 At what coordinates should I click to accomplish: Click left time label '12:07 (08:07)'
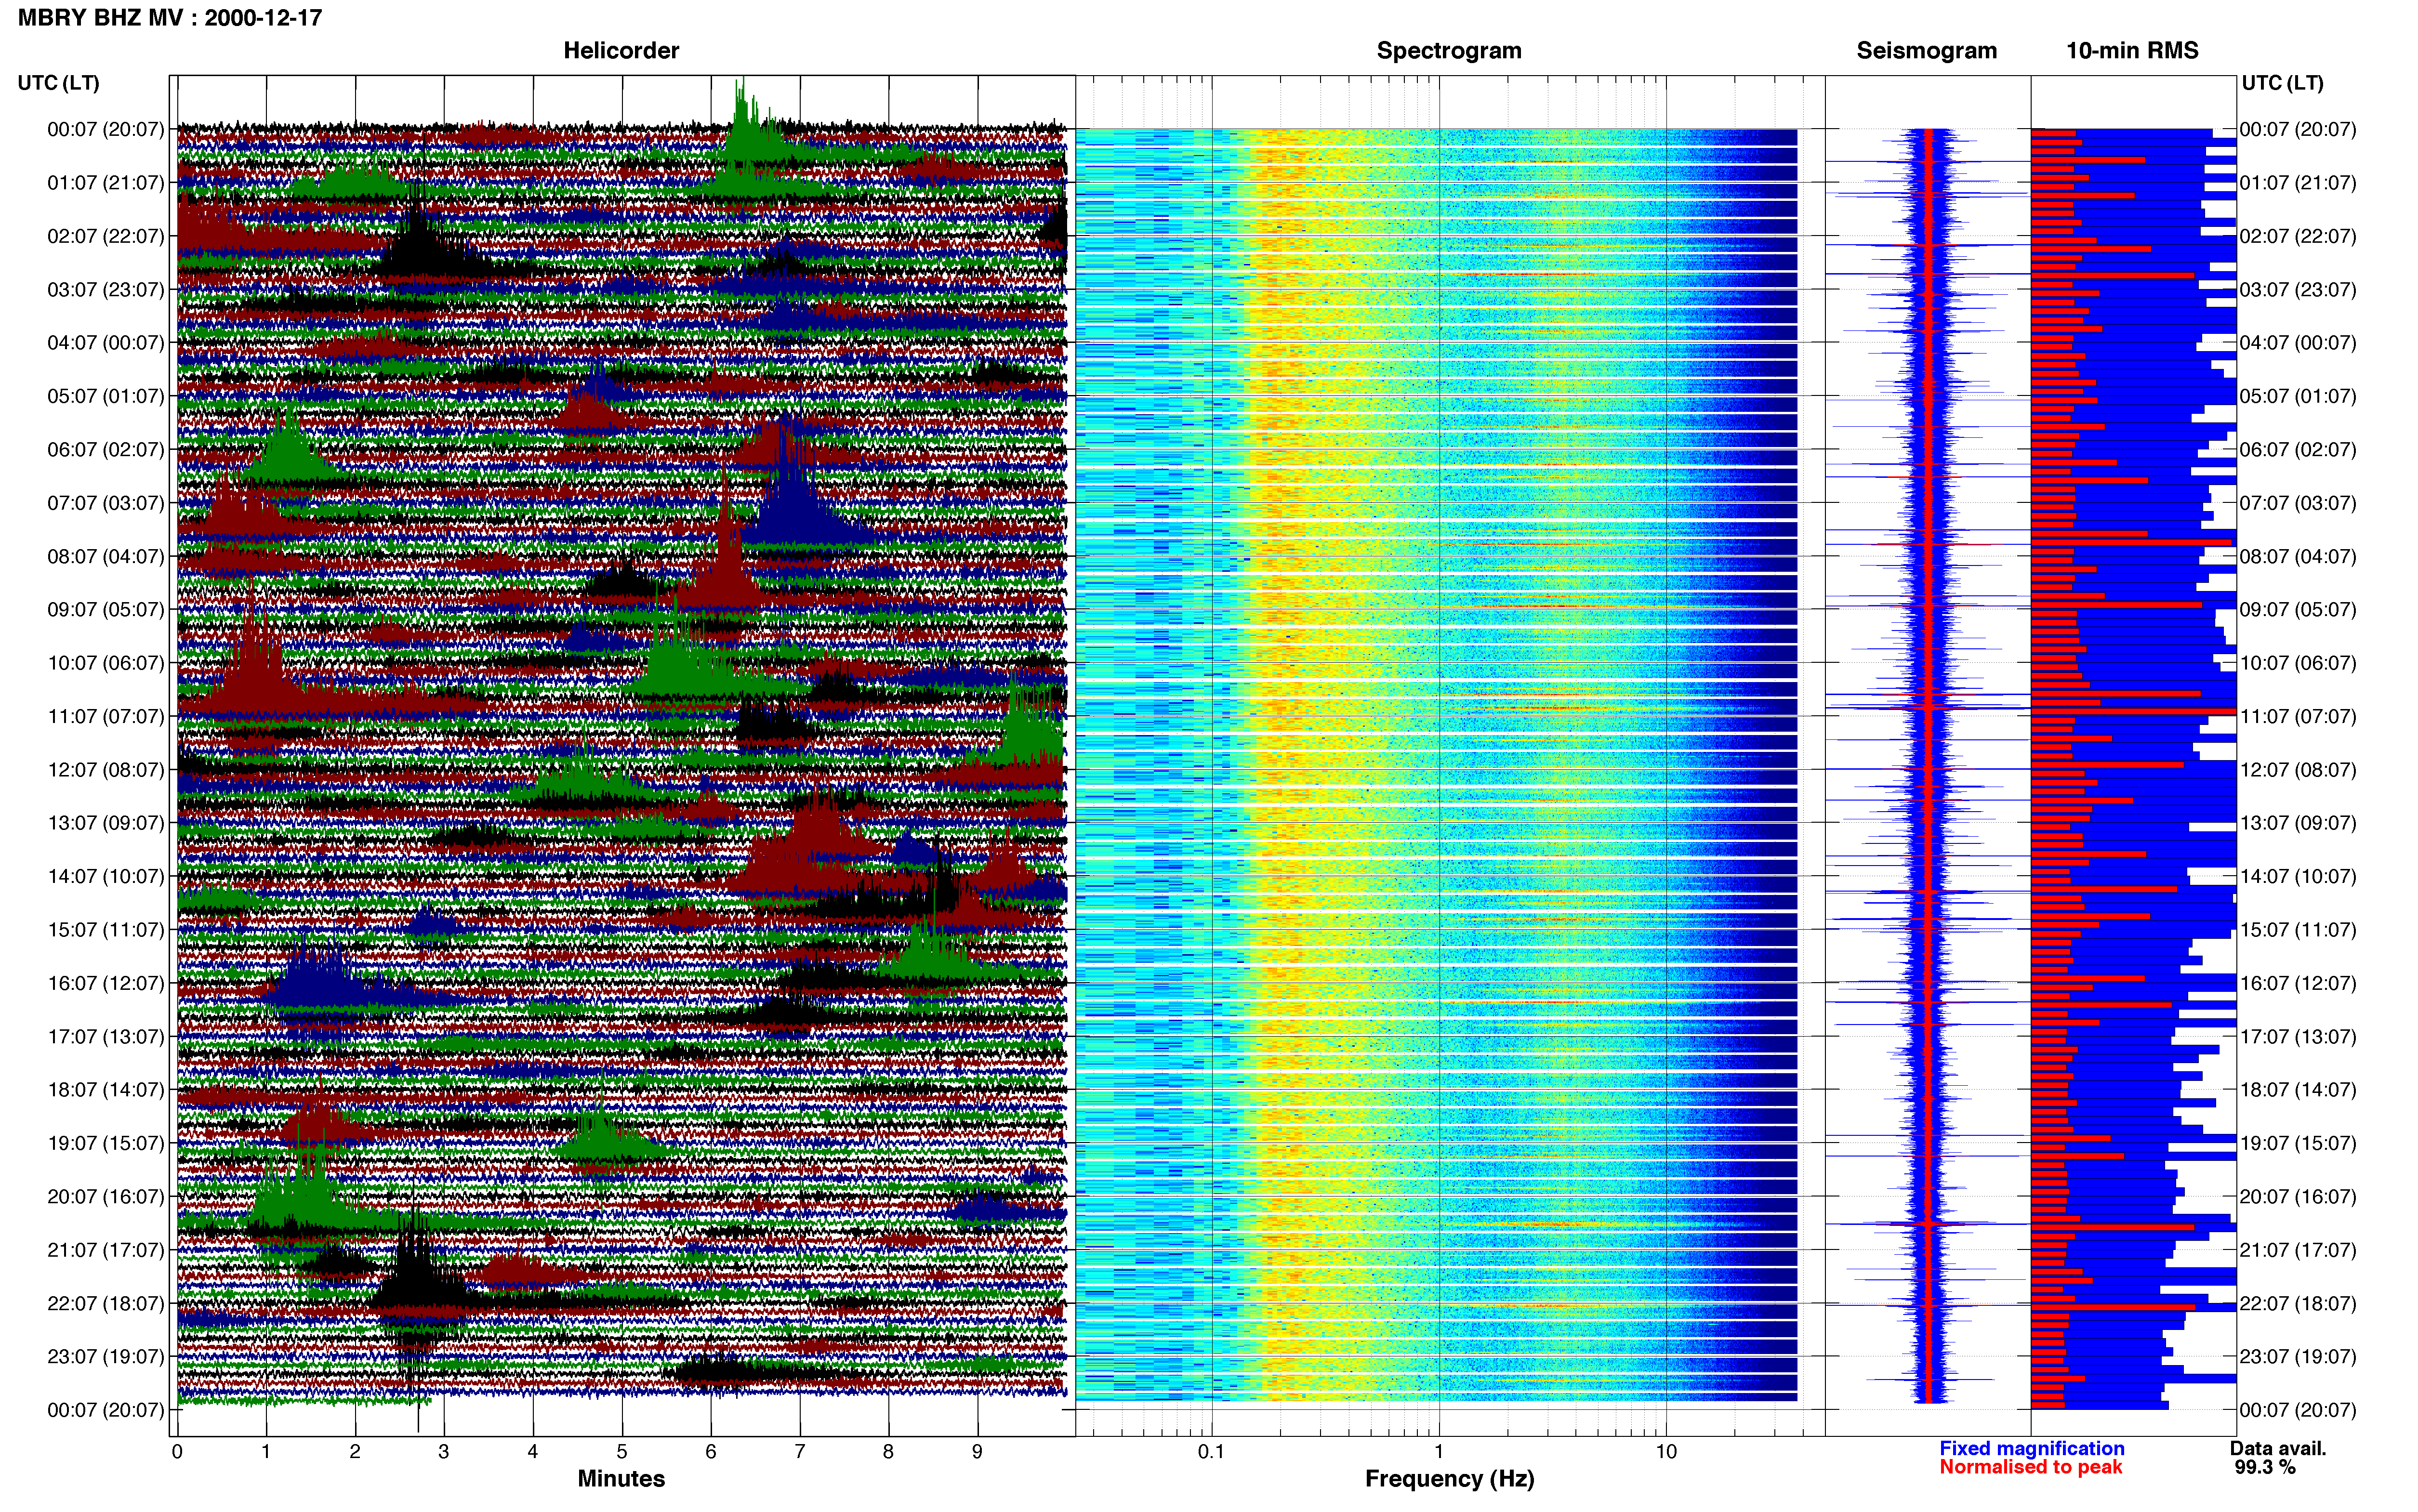(106, 770)
